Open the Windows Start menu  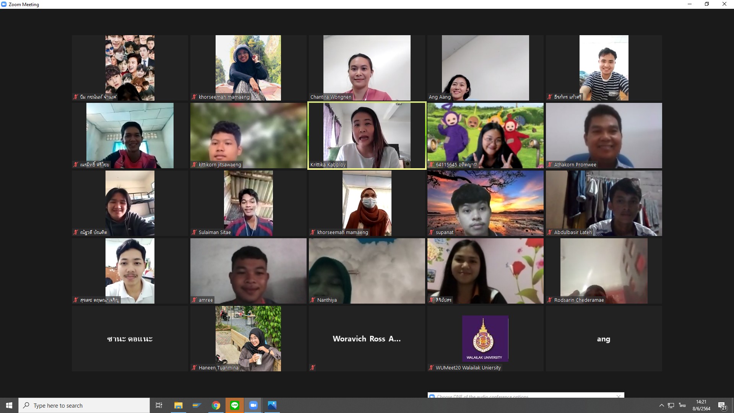9,405
